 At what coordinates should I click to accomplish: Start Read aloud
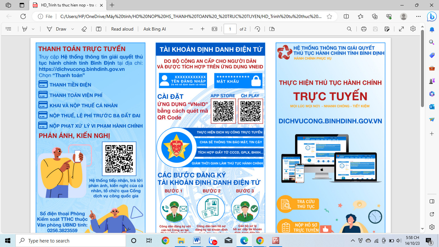122,29
